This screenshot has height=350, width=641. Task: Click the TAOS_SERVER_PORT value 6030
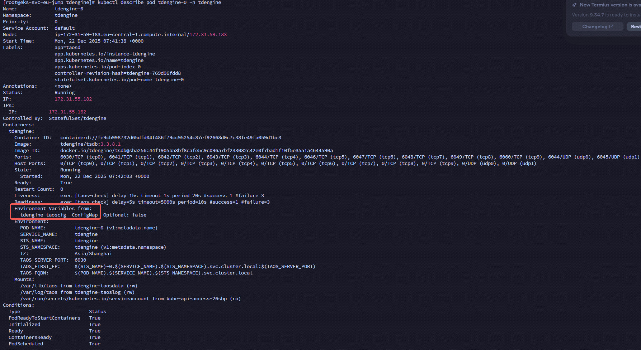tap(80, 260)
